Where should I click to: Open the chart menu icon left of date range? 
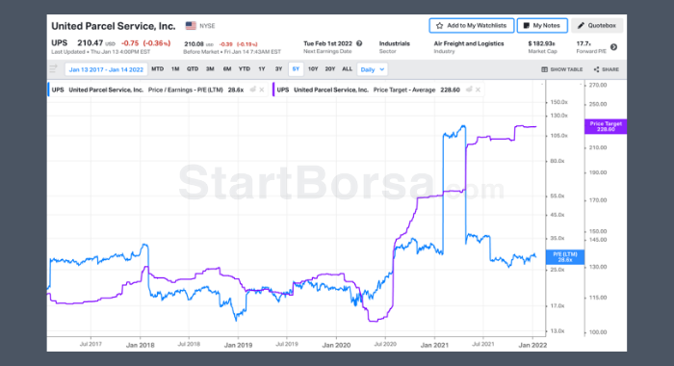(x=53, y=68)
